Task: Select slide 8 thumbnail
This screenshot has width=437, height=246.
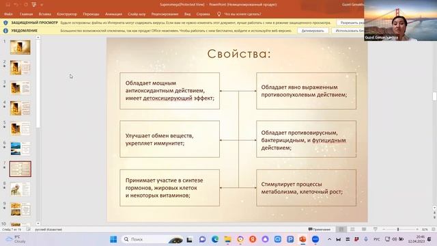Action: coord(20,189)
